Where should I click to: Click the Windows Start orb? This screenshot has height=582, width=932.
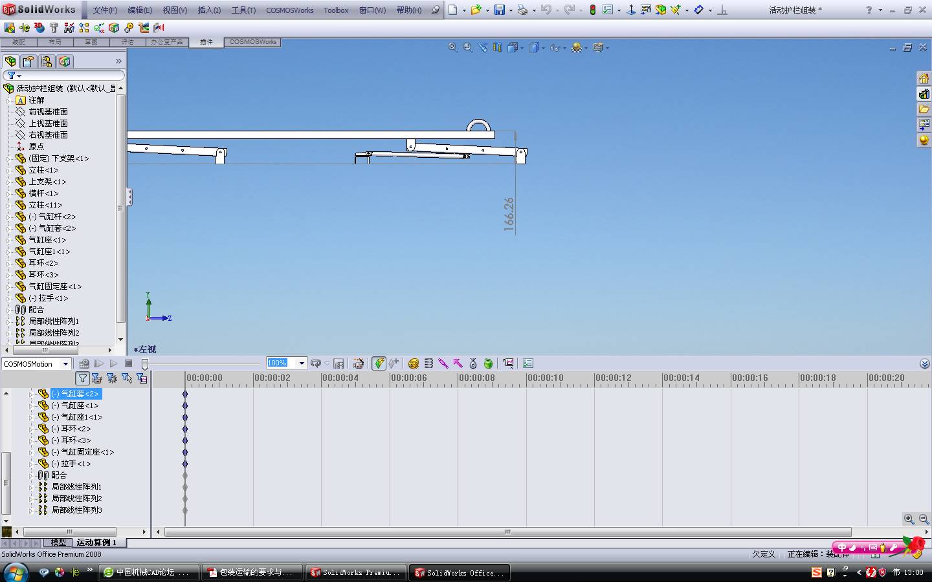pos(16,572)
